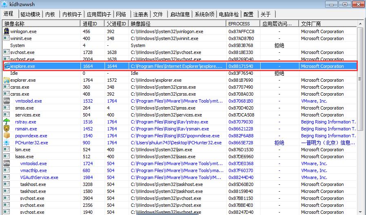Switch to the 驱动模块 tab
Image resolution: width=366 pixels, height=215 pixels.
tap(30, 14)
